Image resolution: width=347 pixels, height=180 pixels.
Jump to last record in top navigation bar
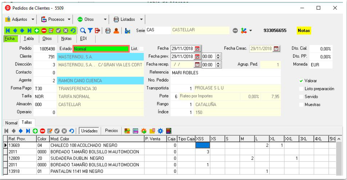(x=29, y=31)
